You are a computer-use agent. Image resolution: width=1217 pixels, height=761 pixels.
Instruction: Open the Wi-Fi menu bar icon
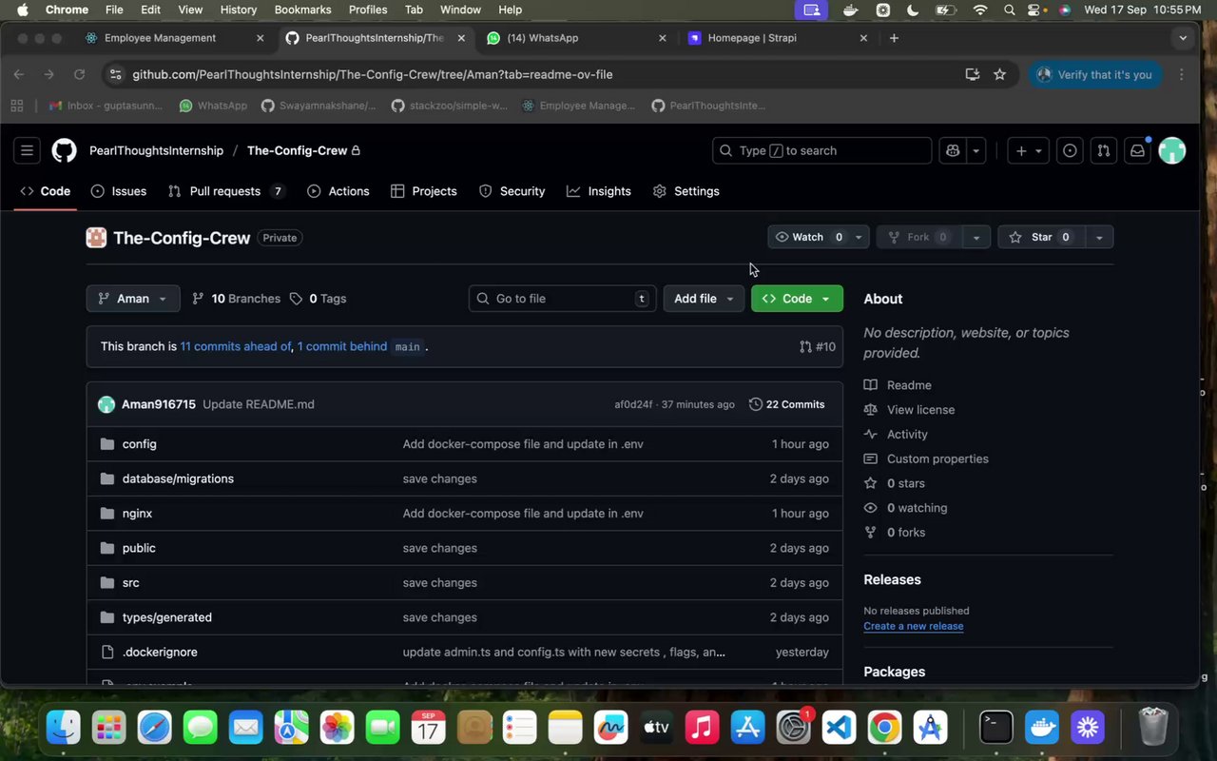click(980, 10)
